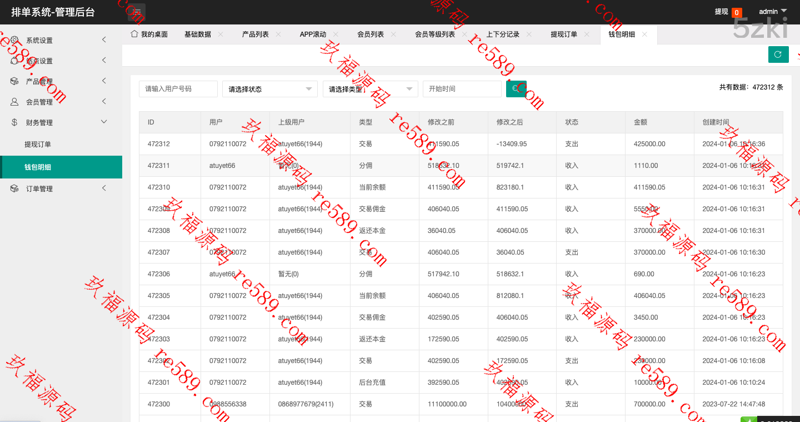Click the green refresh icon button
Image resolution: width=800 pixels, height=422 pixels.
(x=778, y=54)
